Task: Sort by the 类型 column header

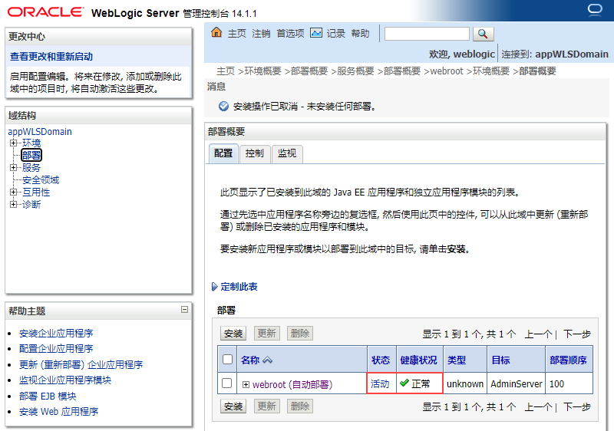Action: point(457,360)
